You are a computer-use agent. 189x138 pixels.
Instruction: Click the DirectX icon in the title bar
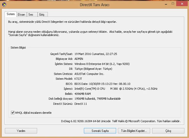pos(4,5)
